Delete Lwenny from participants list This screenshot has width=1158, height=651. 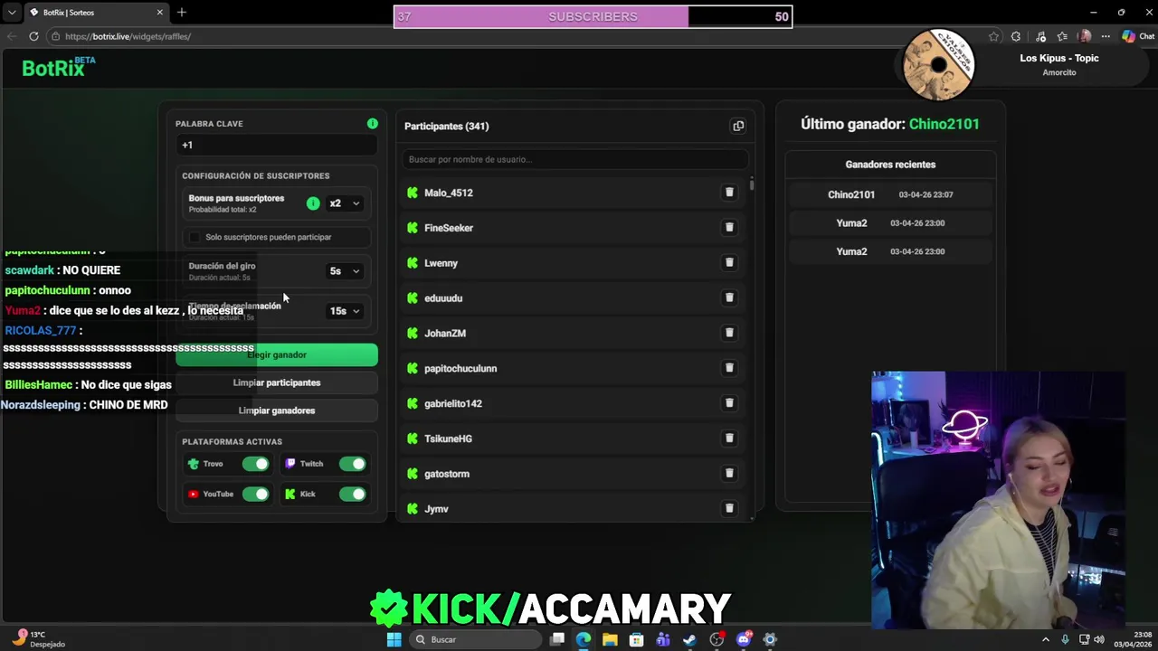click(x=729, y=263)
